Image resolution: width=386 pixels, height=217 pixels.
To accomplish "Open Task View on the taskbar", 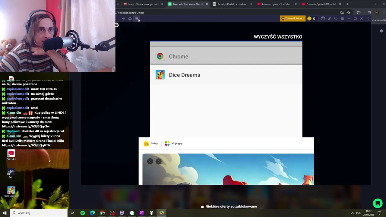I will click(x=72, y=213).
